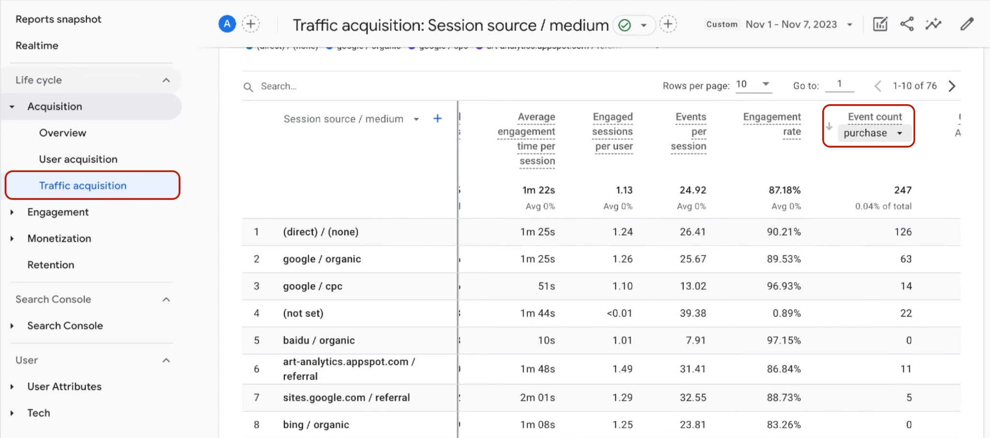Click the search magnifier icon in the table
990x438 pixels.
click(x=248, y=87)
